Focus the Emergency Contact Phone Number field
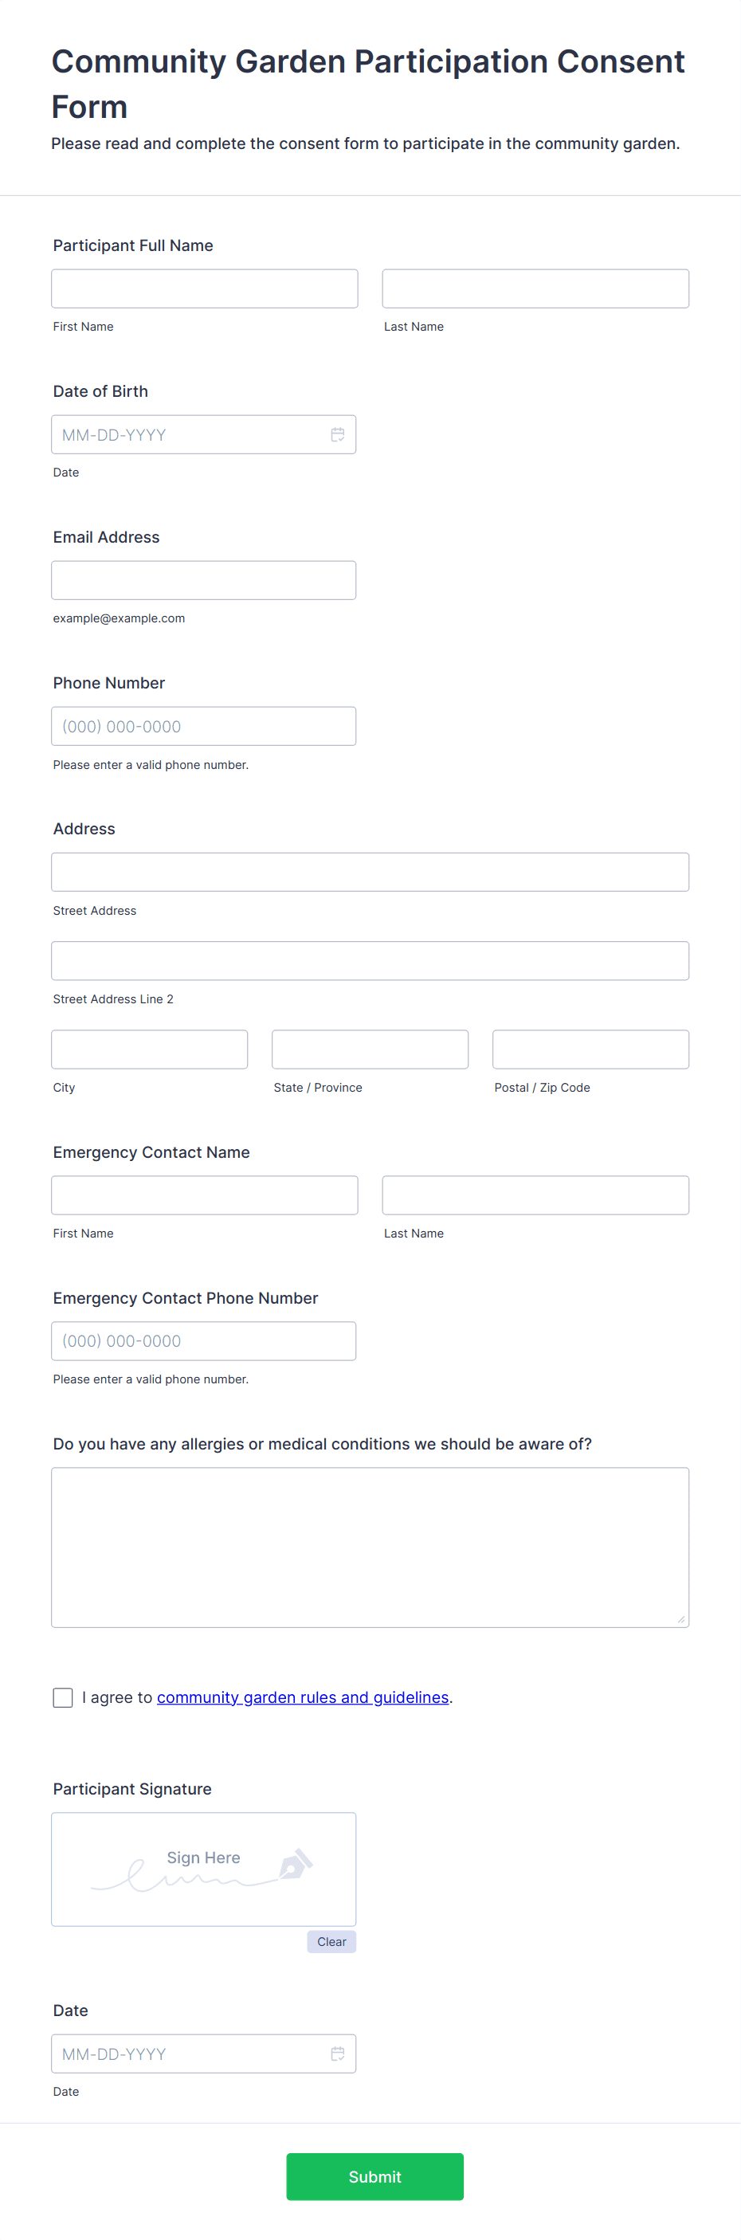Viewport: 741px width, 2240px height. 203,1341
